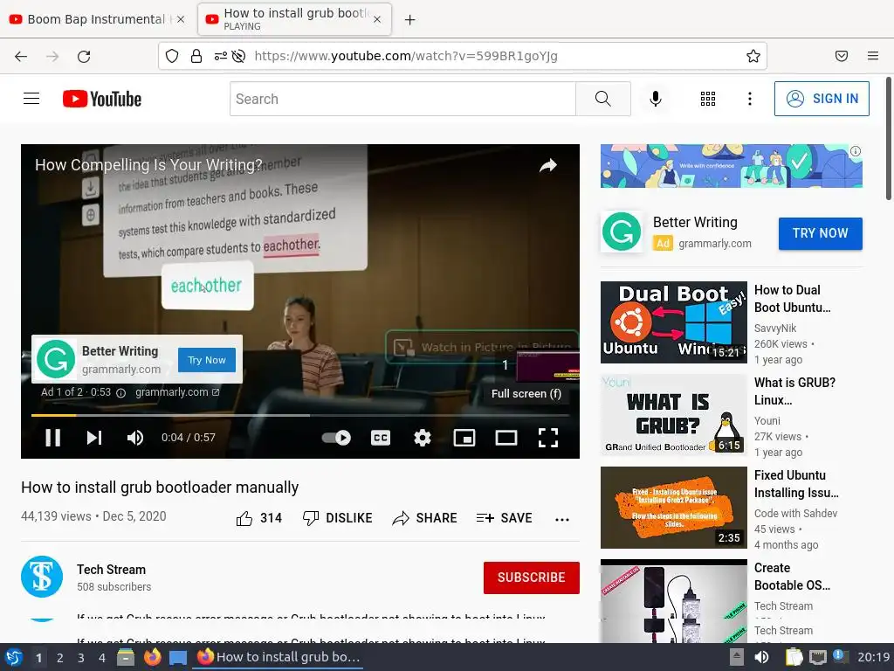This screenshot has height=671, width=894.
Task: Open grammarly.com link under ad counter
Action: [x=176, y=392]
